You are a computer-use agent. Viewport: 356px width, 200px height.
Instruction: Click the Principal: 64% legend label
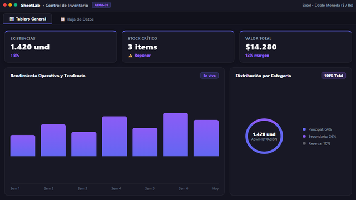pos(320,129)
